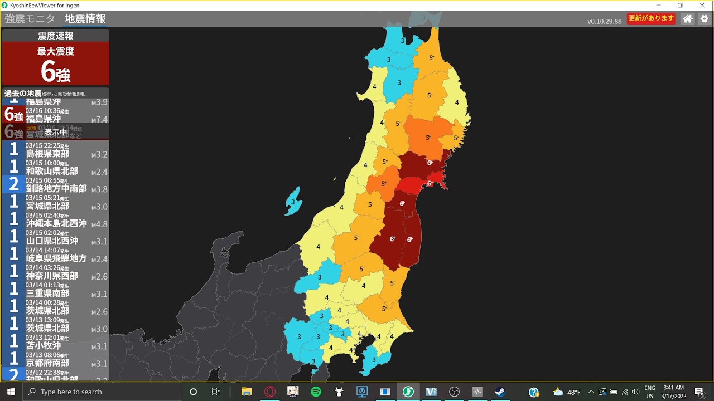Open OBS Studio from the taskbar

click(x=454, y=392)
